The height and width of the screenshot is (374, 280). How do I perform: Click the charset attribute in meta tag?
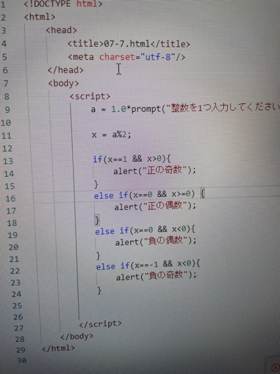coord(117,57)
